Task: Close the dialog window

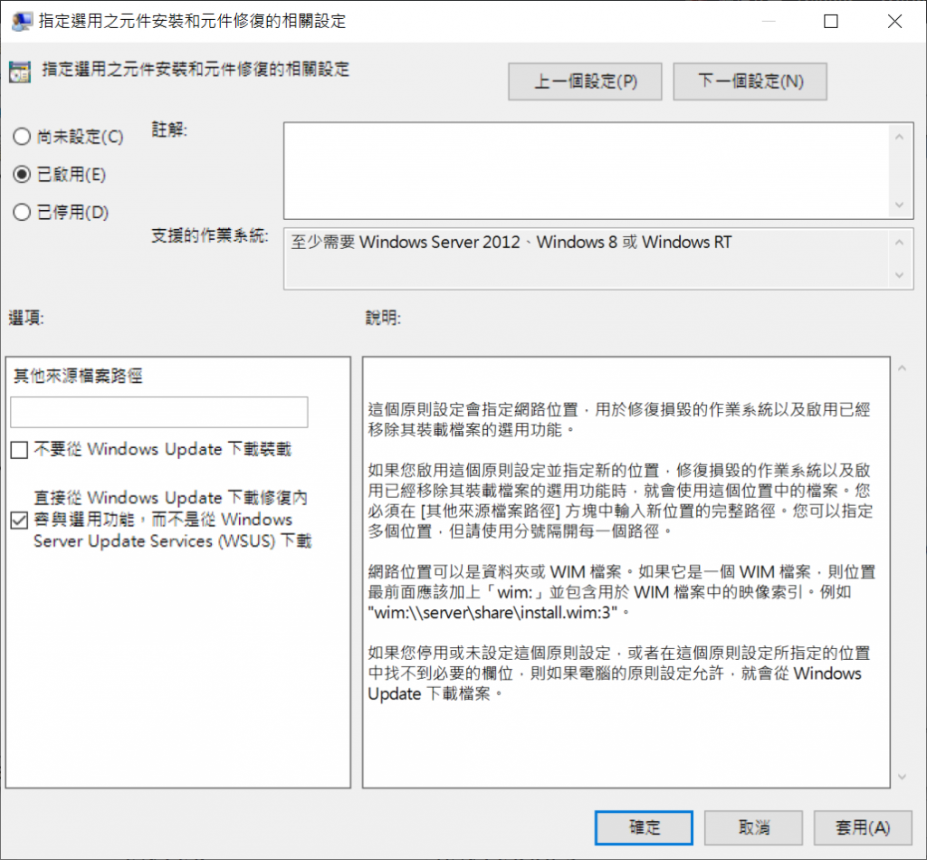Action: pos(894,22)
